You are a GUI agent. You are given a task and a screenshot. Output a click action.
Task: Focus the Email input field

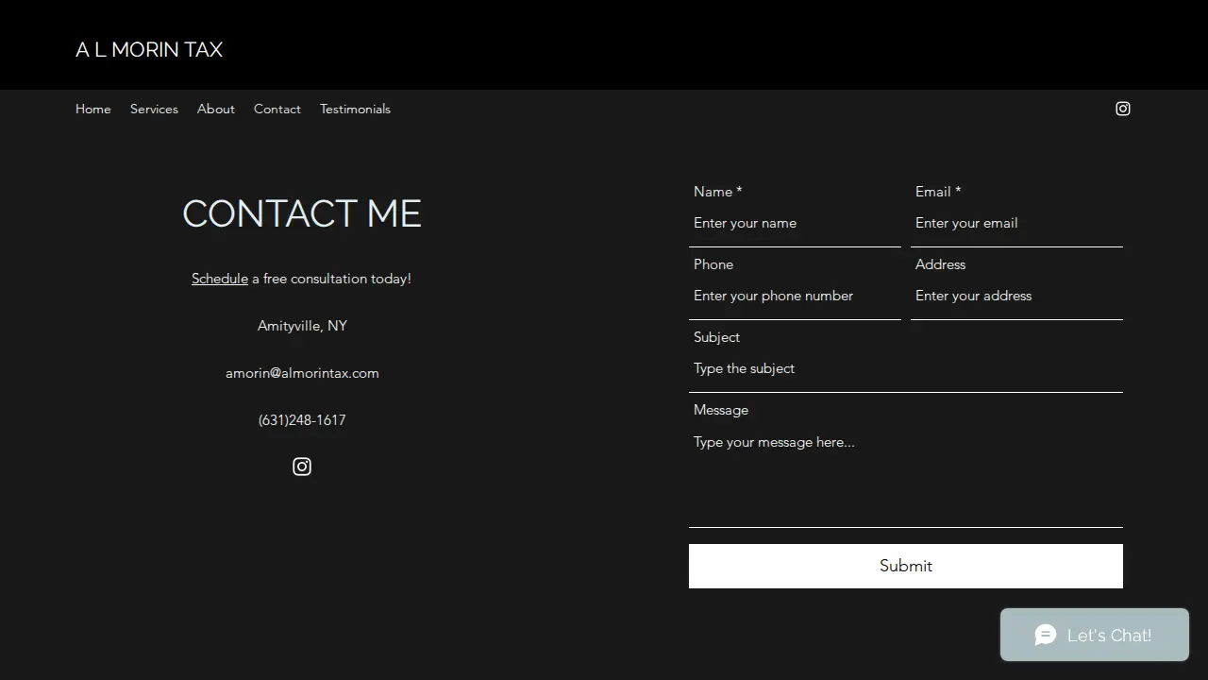click(1016, 224)
